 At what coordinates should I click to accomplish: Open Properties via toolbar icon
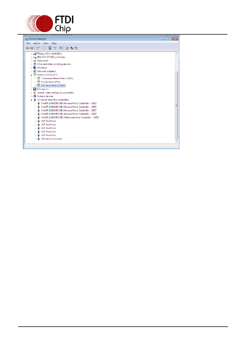[x=44, y=48]
